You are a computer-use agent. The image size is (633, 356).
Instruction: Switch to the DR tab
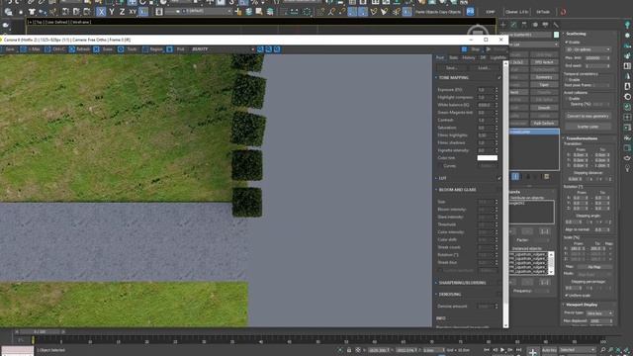[483, 57]
